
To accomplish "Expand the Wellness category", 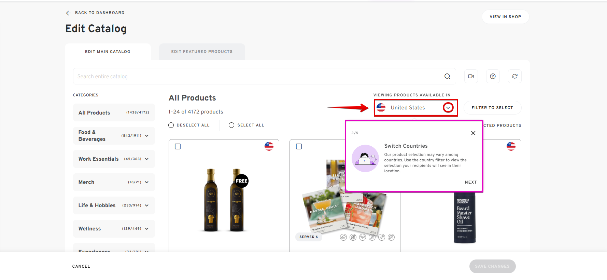I will pos(147,229).
